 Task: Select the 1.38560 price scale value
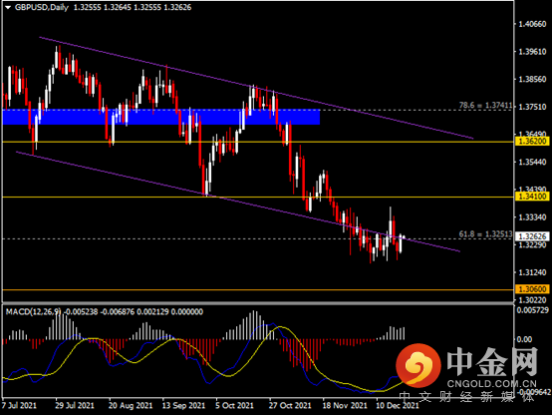tap(533, 79)
